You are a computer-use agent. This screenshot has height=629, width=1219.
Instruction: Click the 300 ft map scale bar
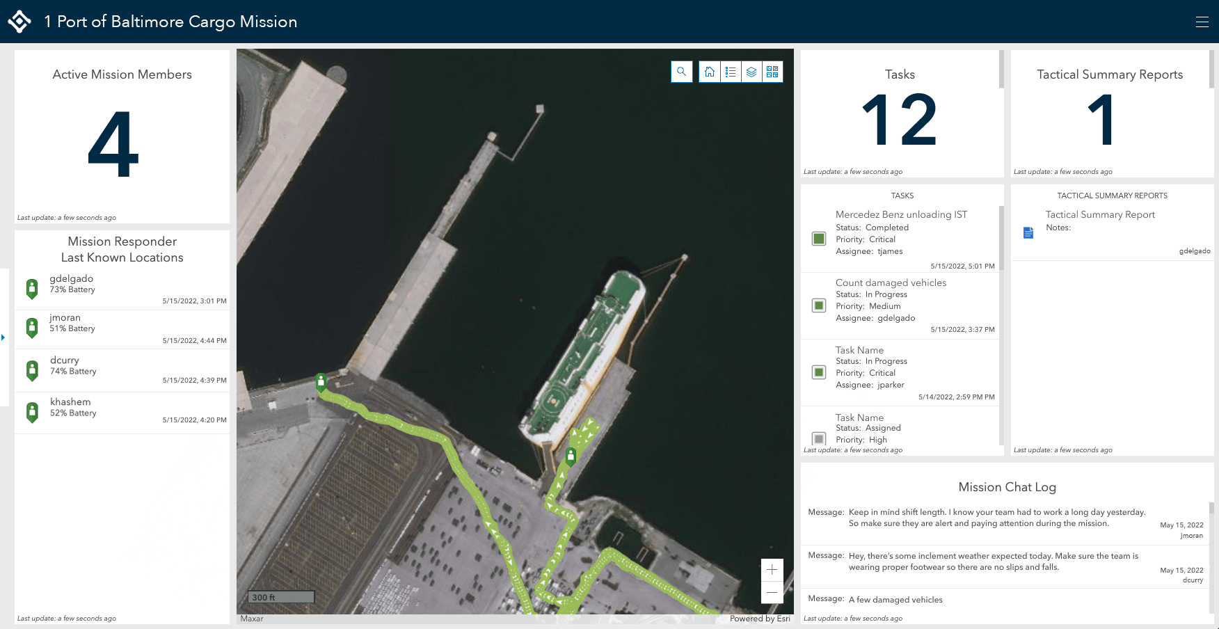pyautogui.click(x=279, y=597)
